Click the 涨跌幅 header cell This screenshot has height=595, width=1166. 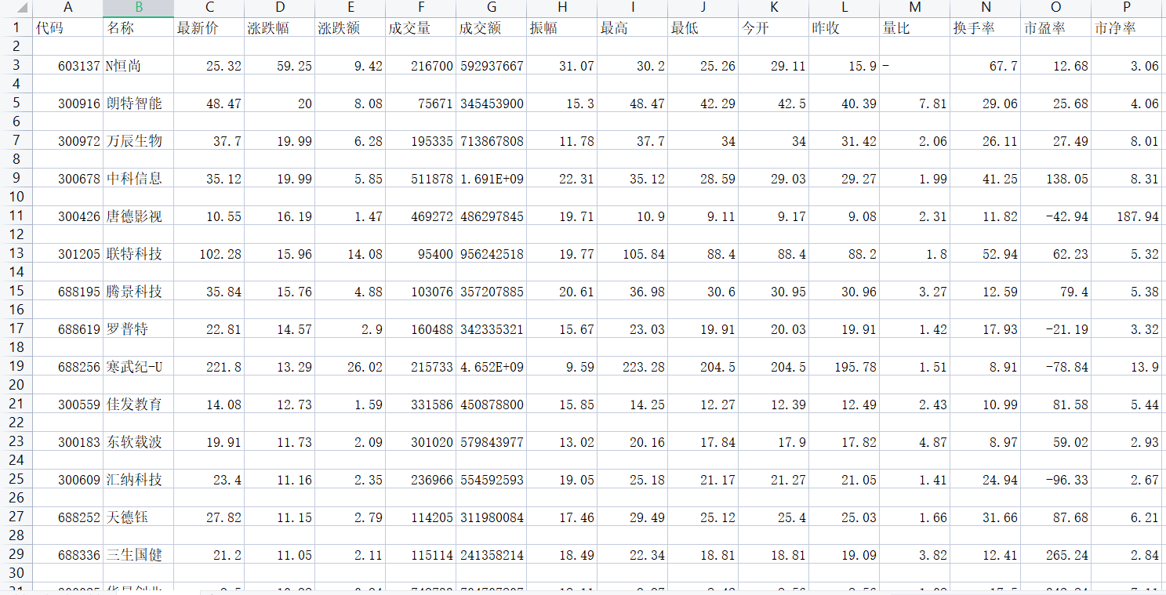click(x=280, y=27)
